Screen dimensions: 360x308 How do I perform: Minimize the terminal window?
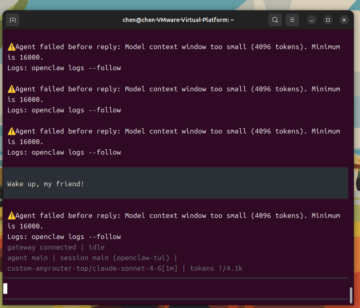click(x=312, y=20)
